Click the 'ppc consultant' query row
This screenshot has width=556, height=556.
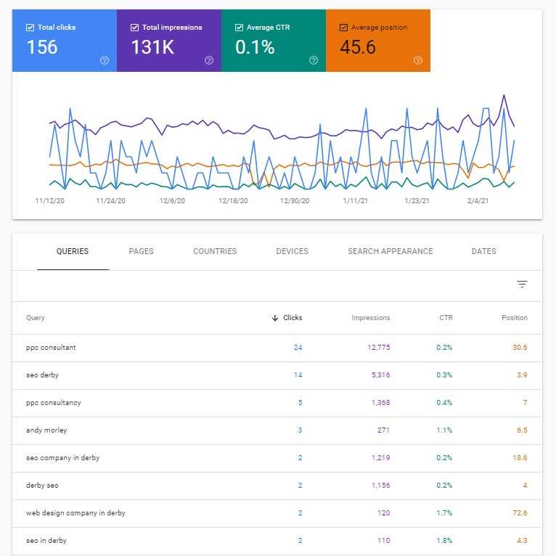(x=51, y=348)
